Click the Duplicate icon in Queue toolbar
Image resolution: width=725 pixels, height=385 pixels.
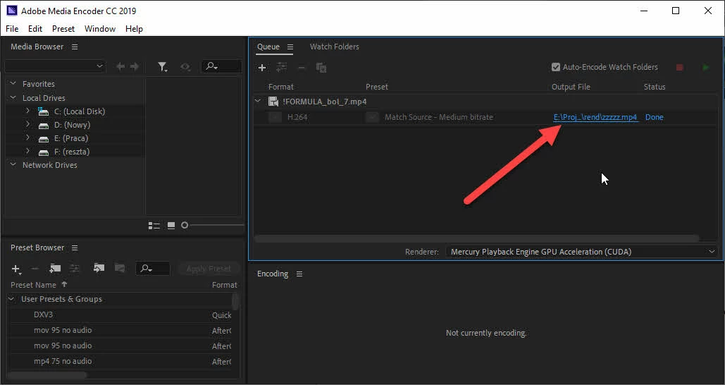pos(321,68)
